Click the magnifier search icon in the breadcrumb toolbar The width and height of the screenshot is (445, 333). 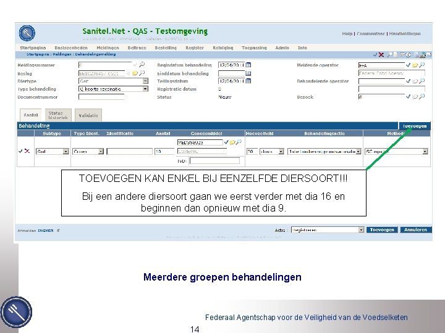(390, 55)
